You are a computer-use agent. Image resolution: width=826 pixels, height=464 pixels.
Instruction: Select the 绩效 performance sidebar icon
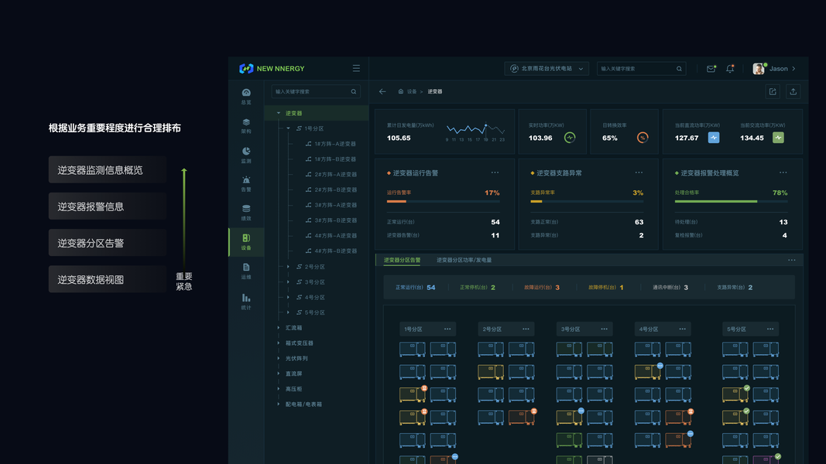[x=246, y=213]
